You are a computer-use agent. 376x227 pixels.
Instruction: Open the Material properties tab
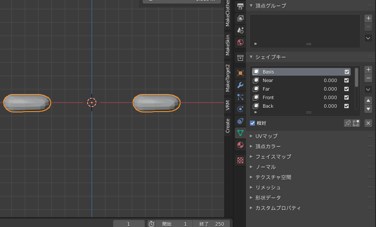[240, 145]
